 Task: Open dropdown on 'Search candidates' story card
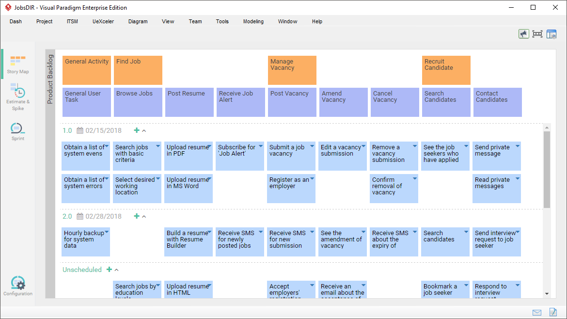click(466, 231)
